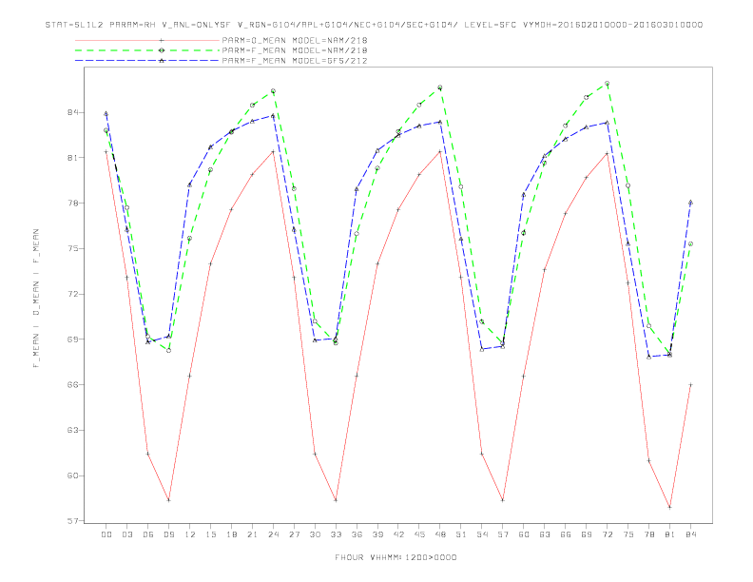Viewport: 753px width, 582px height.
Task: Click x-axis forecast hour label 42
Action: click(x=398, y=534)
